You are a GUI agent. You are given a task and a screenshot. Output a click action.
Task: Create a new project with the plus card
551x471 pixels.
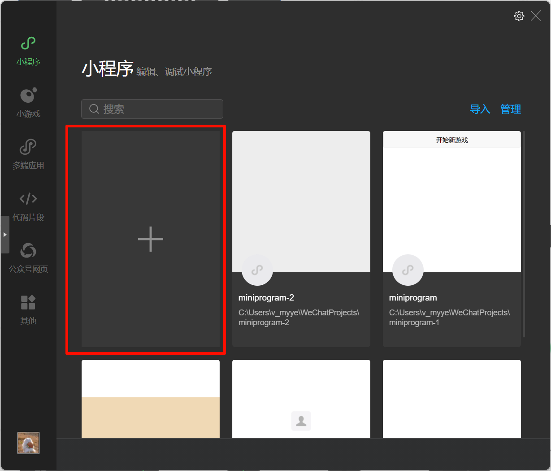[x=151, y=239]
